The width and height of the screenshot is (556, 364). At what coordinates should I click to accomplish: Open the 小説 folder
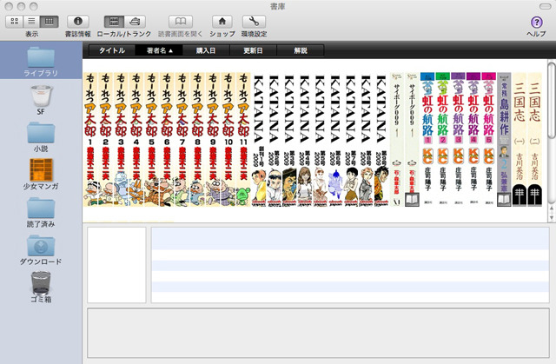coord(41,137)
